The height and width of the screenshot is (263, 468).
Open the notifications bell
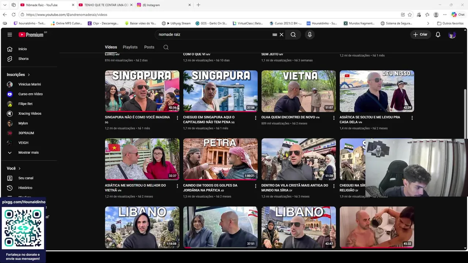(438, 35)
